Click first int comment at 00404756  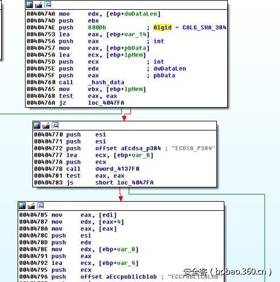point(158,41)
